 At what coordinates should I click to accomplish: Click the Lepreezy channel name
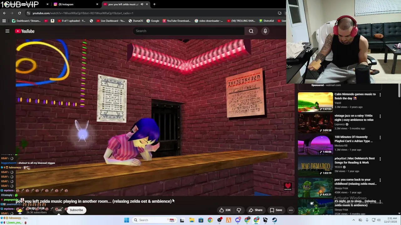pyautogui.click(x=339, y=124)
